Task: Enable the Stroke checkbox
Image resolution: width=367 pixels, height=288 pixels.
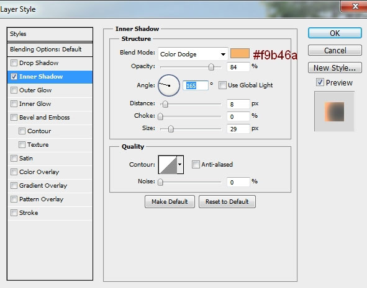Action: (x=14, y=212)
